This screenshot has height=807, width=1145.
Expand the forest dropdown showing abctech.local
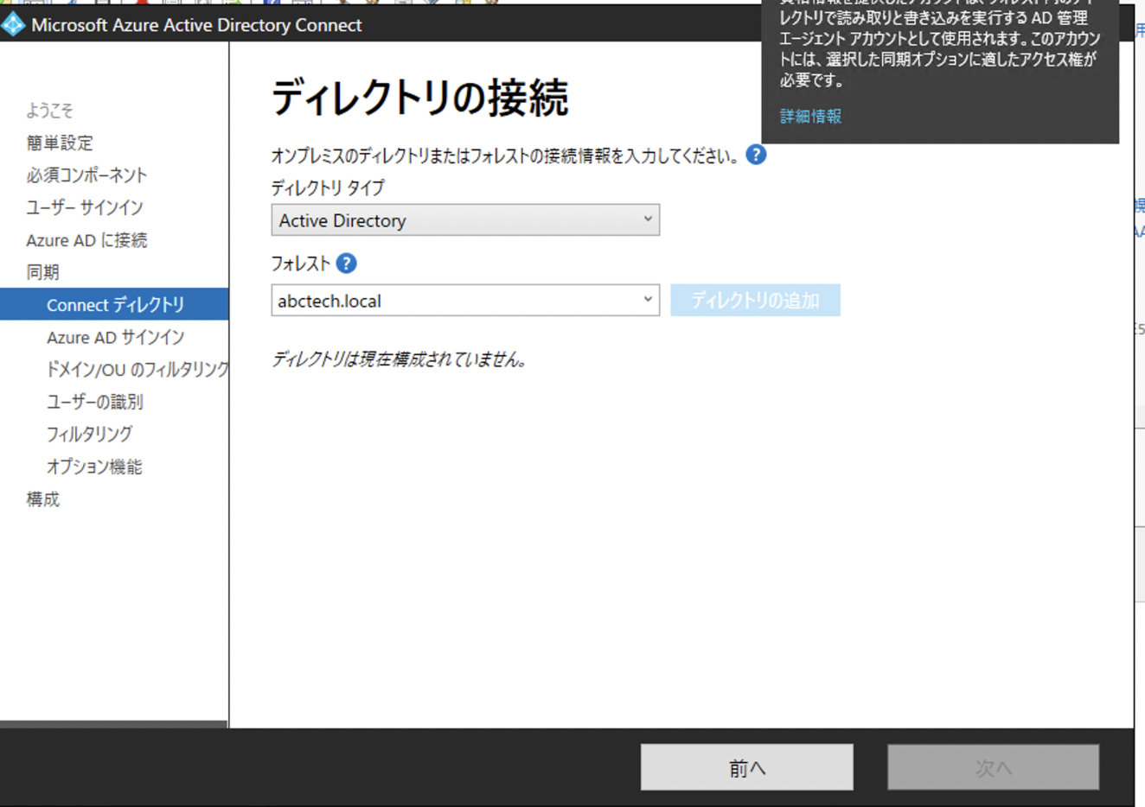[x=648, y=300]
